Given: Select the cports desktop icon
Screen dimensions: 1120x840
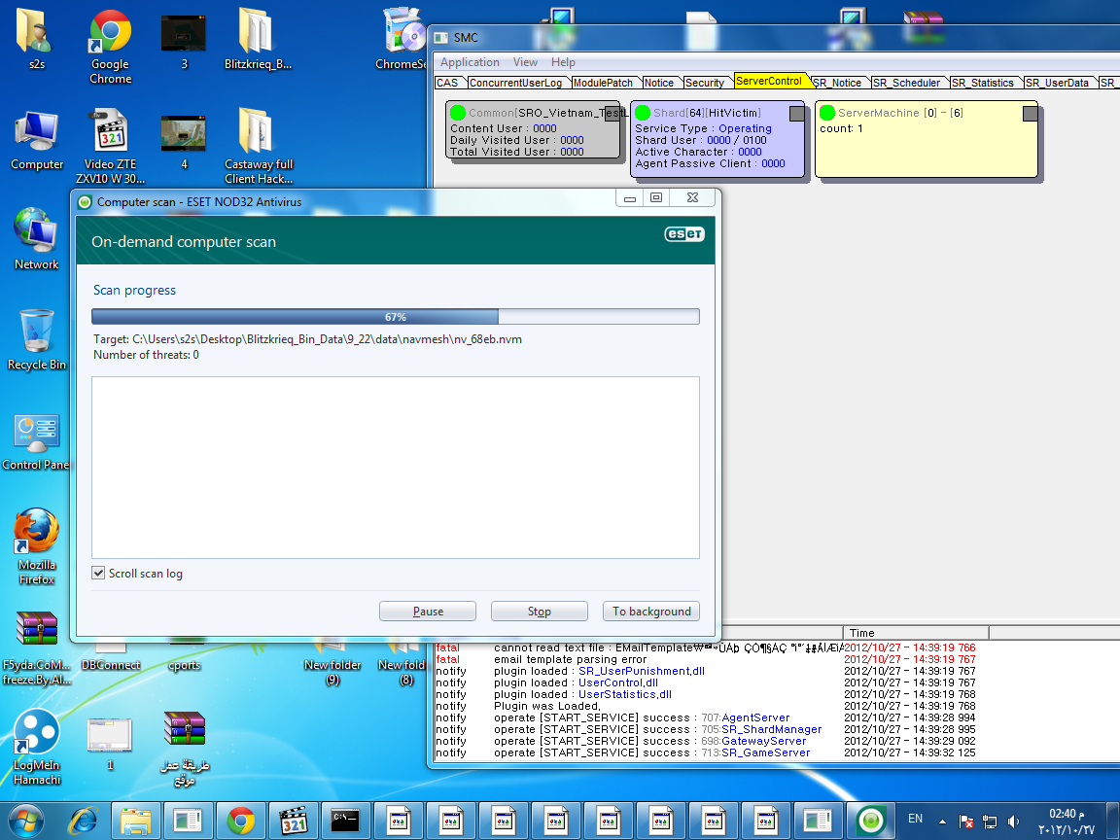Looking at the screenshot, I should [185, 664].
